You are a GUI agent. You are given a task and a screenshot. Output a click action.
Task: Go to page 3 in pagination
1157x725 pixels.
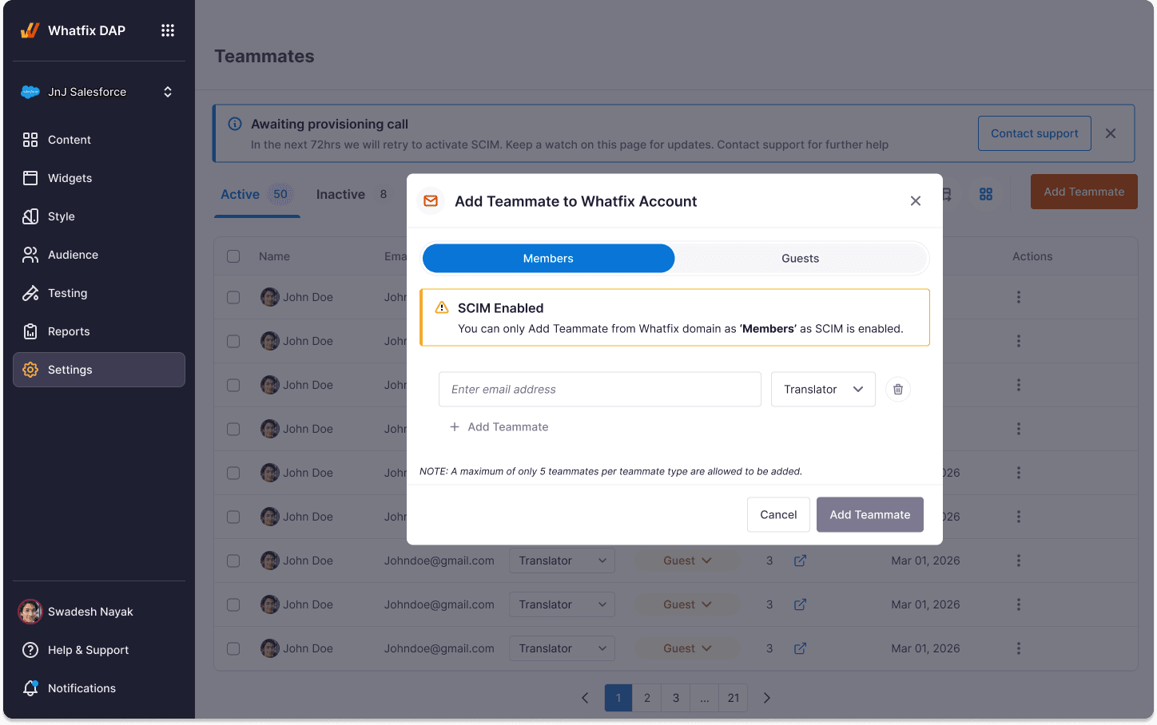[x=676, y=698]
